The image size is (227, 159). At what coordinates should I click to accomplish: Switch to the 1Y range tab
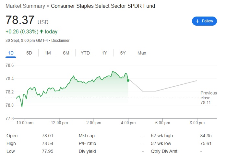pos(104,53)
